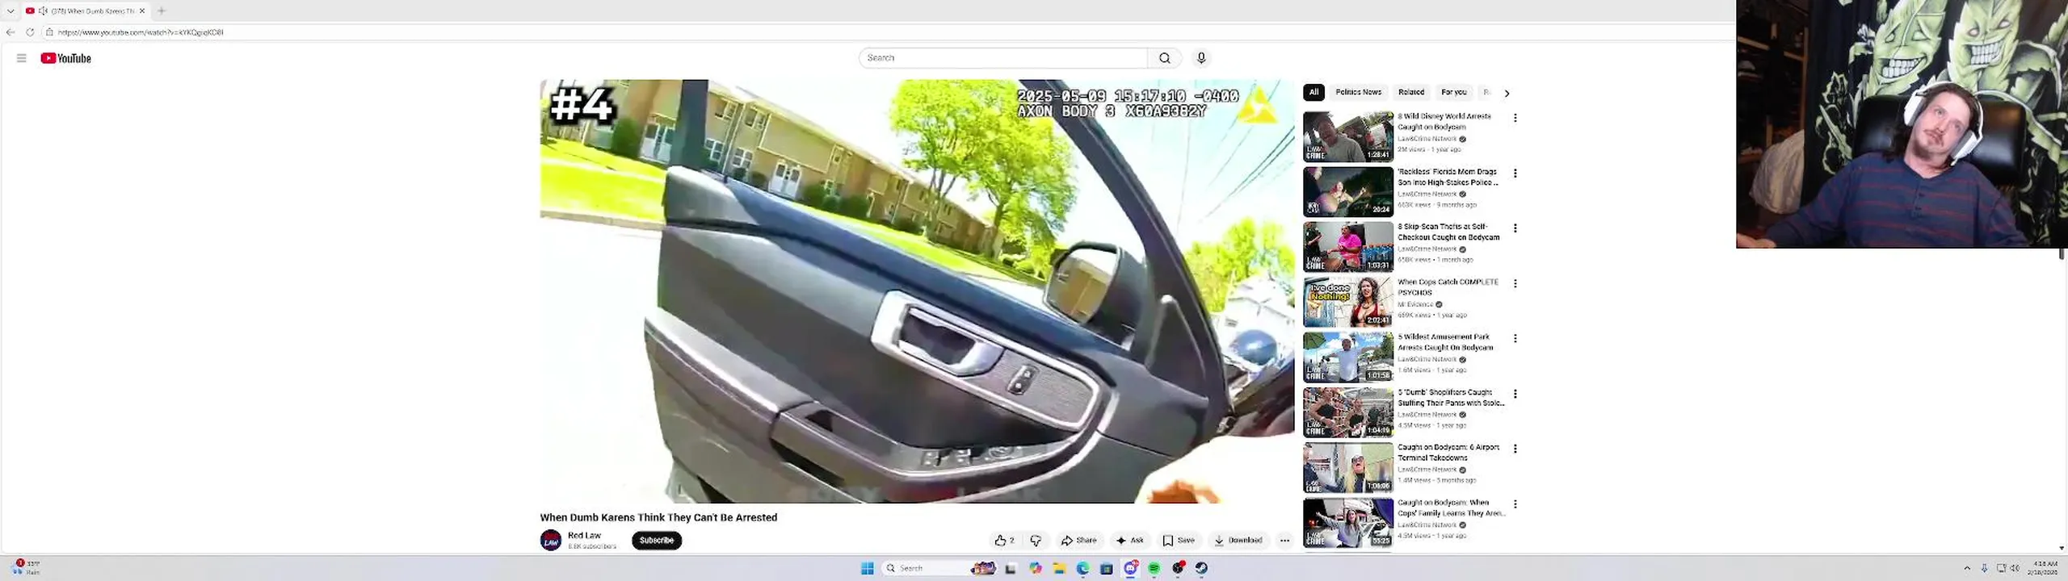Click the main video player to pause
2068x581 pixels.
tap(917, 290)
